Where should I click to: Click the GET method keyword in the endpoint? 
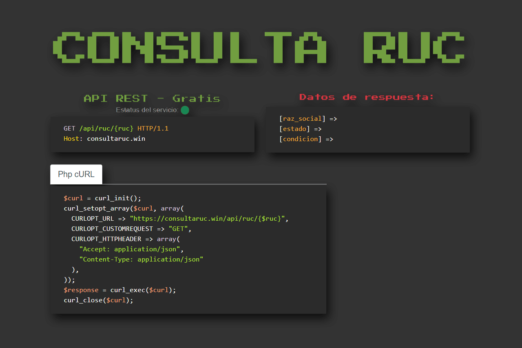click(69, 128)
